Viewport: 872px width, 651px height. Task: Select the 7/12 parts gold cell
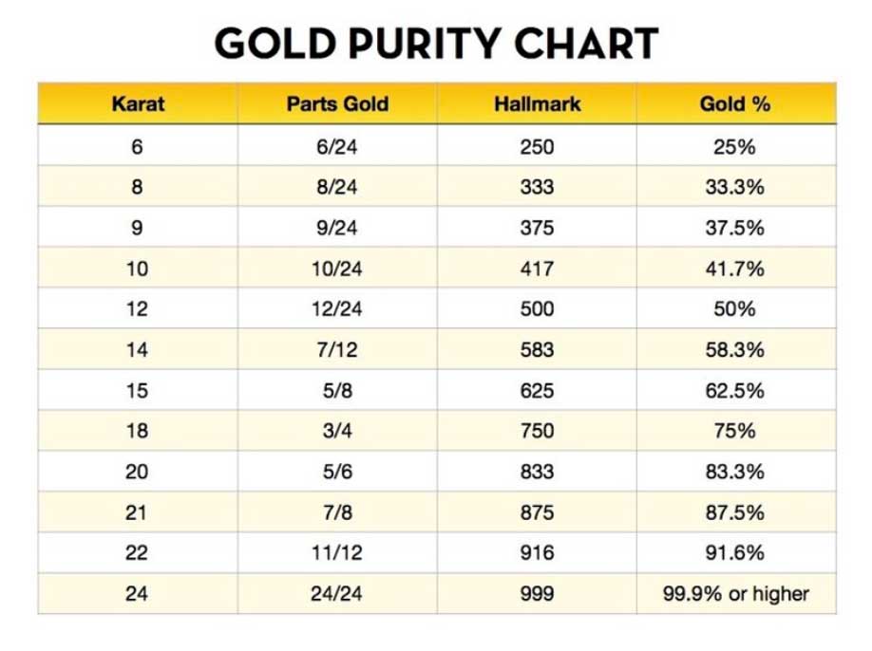337,350
